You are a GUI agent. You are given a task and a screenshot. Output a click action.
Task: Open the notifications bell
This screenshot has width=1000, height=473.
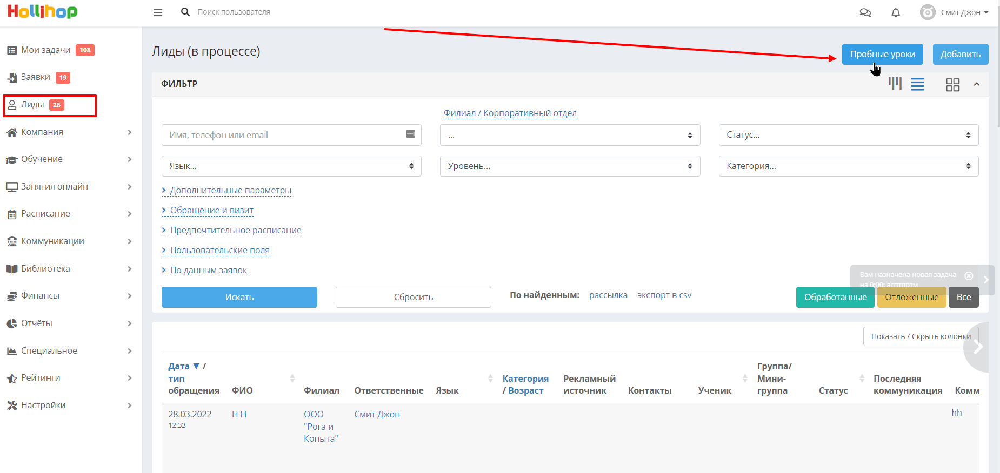[896, 12]
